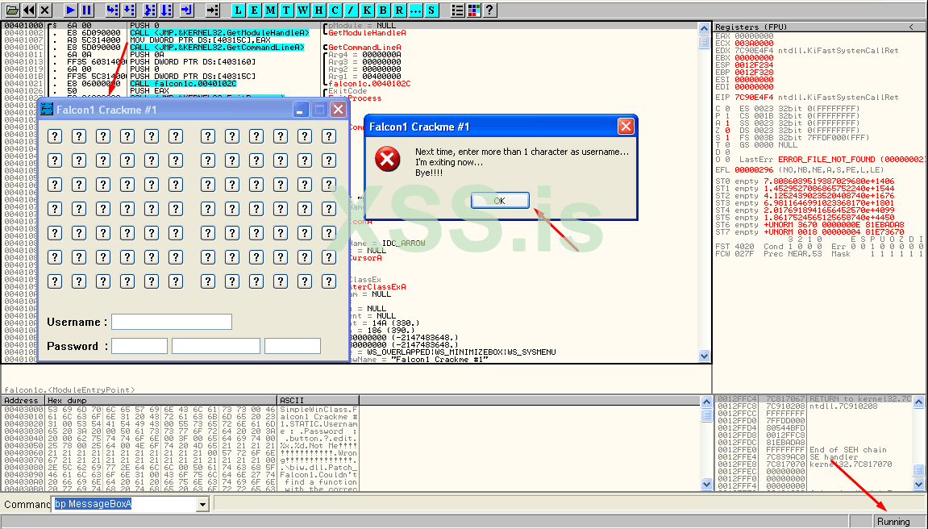Select the EBP 0012F328 register value

(x=754, y=73)
